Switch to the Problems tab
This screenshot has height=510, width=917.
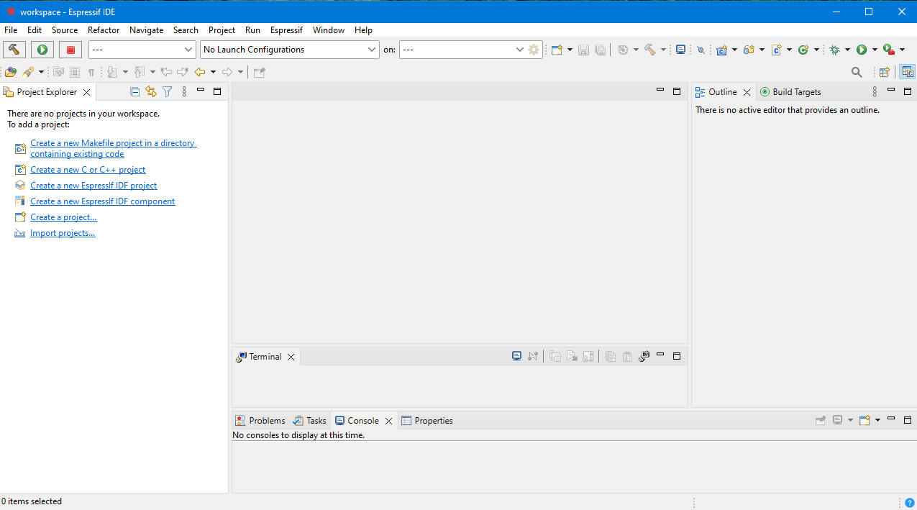pos(260,421)
